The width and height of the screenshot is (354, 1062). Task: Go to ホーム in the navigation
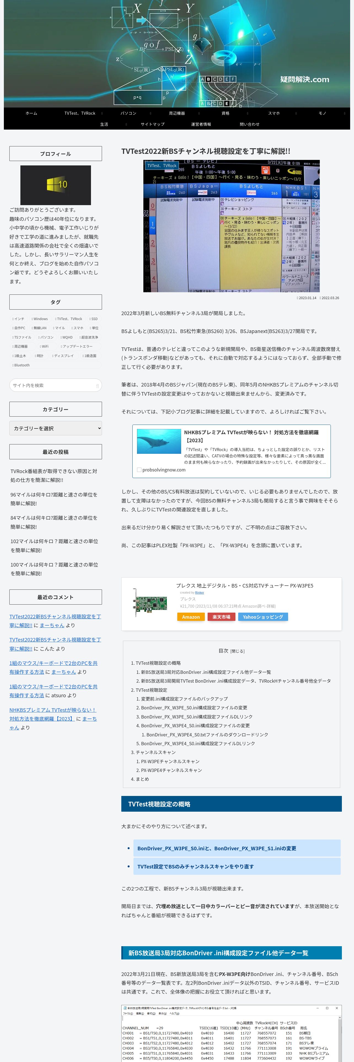tap(31, 113)
